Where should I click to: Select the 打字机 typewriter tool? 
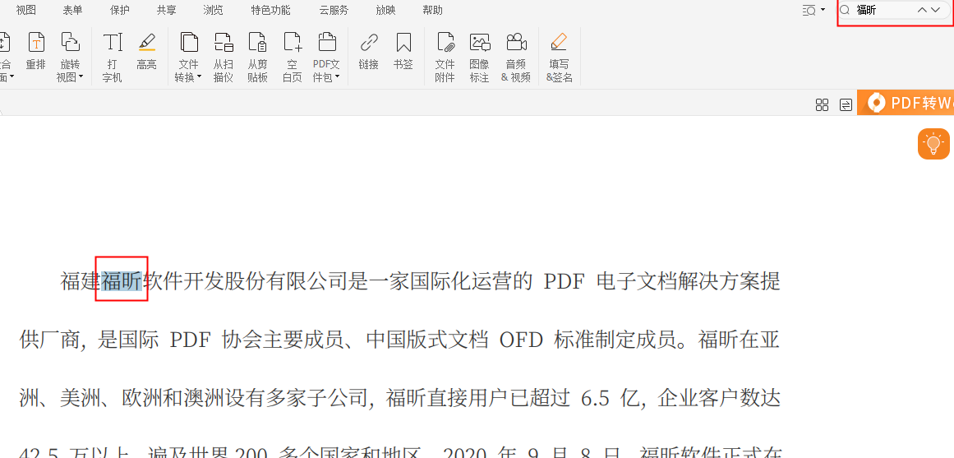(112, 58)
